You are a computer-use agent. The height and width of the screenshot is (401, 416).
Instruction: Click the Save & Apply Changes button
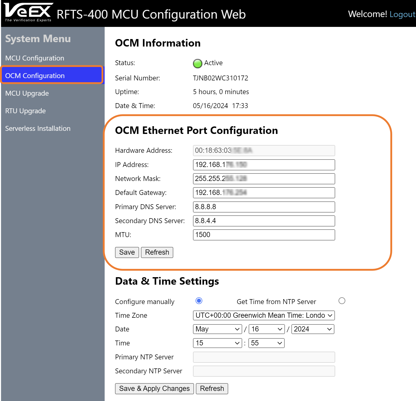(x=154, y=389)
